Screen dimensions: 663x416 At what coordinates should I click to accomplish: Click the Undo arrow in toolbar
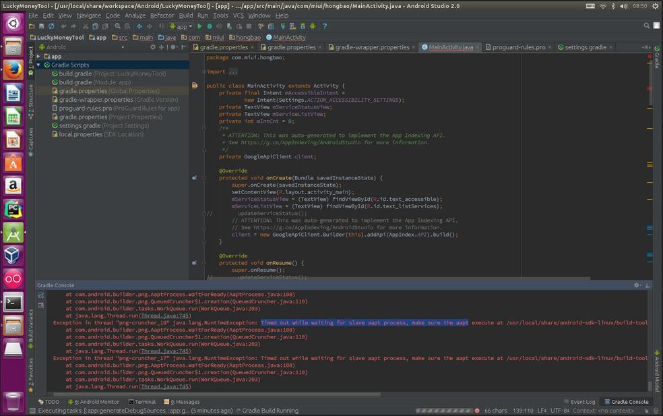tap(63, 26)
